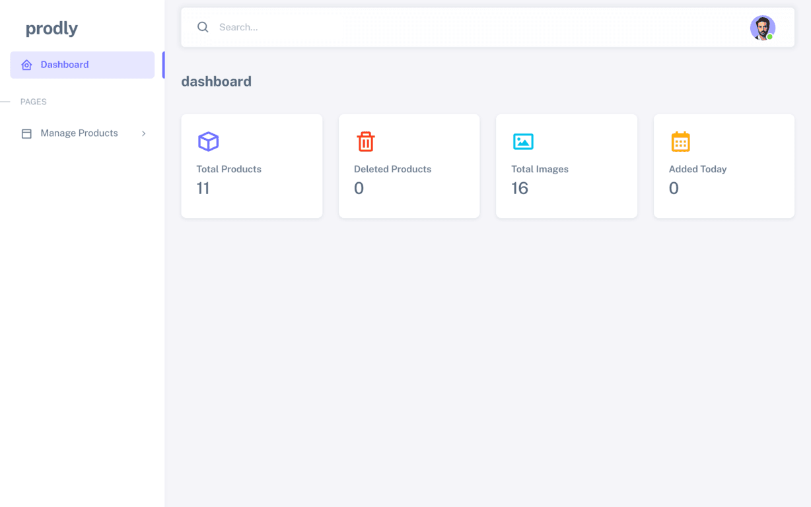Click the Manage Products window icon

[26, 133]
